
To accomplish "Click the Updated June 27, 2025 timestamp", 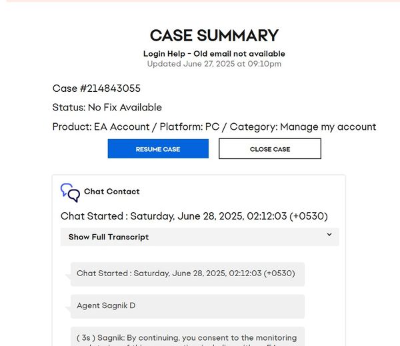I will 214,64.
